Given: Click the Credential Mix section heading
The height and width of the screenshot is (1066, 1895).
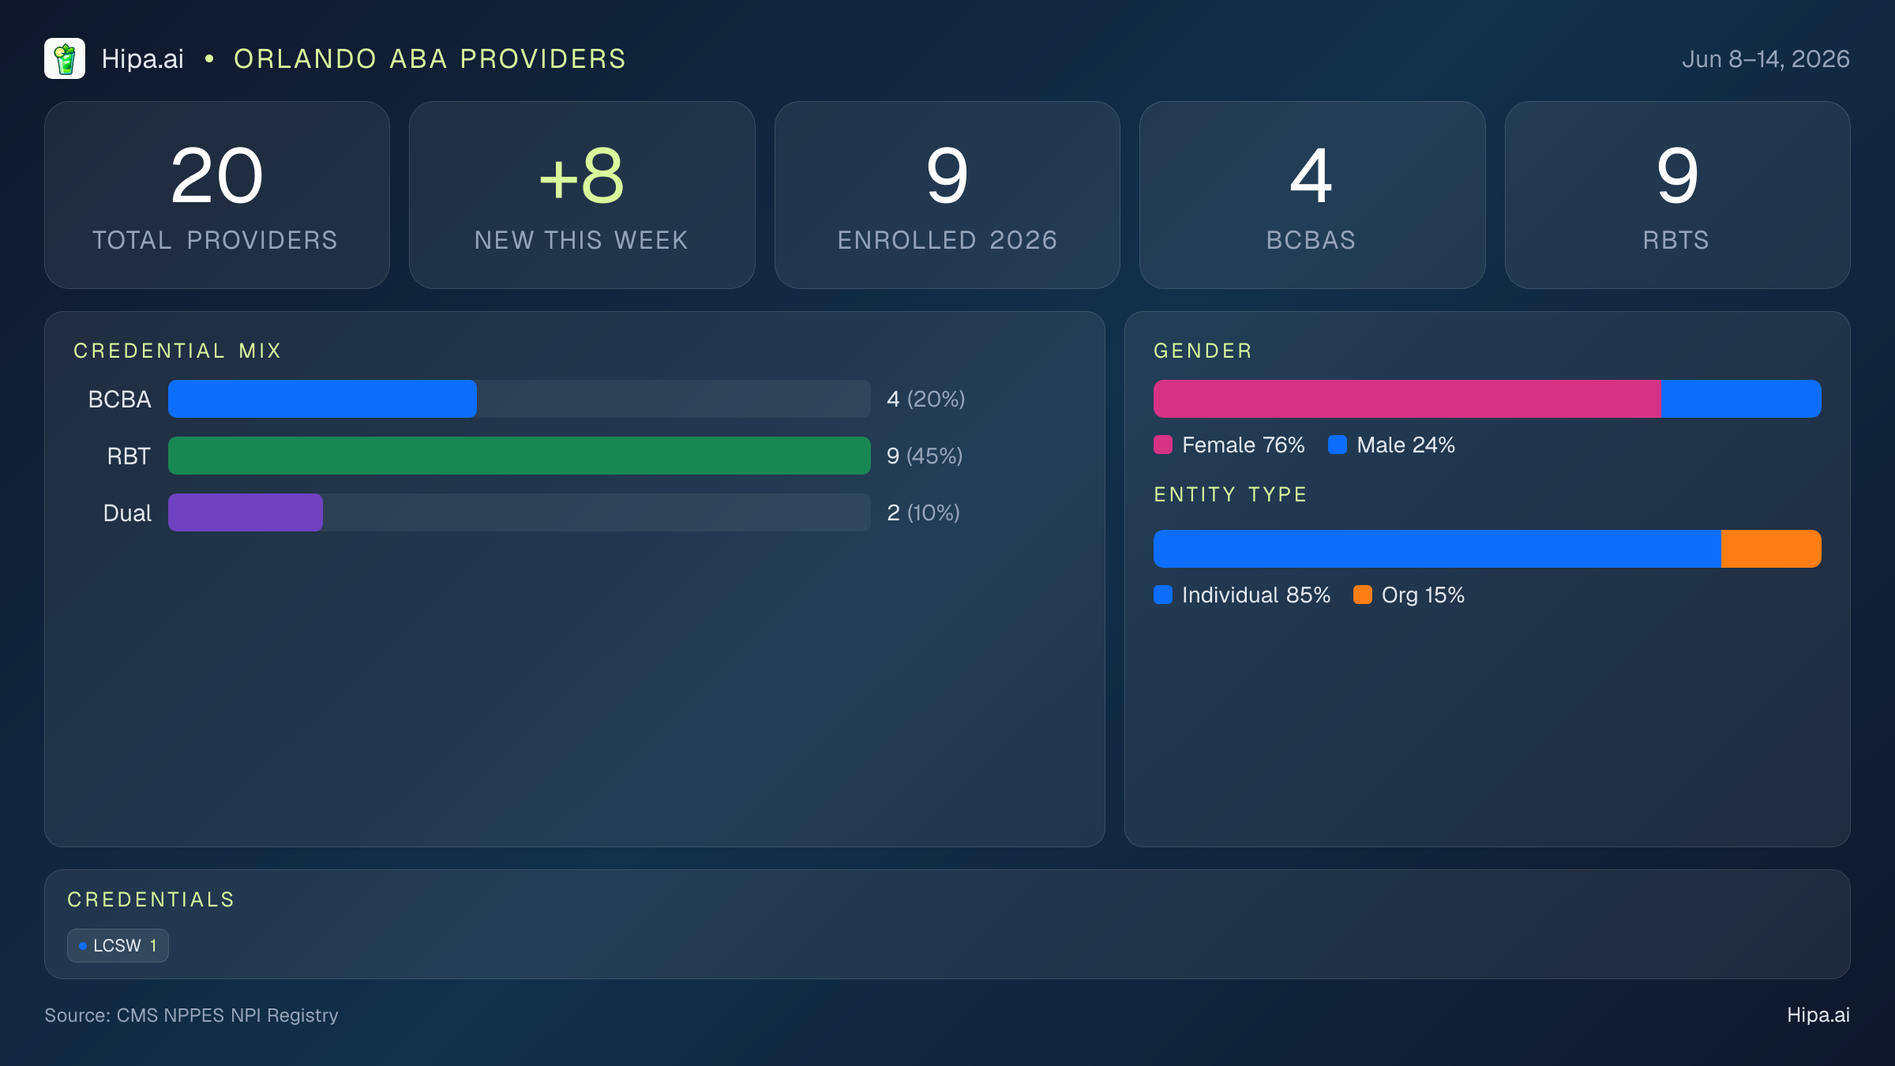Looking at the screenshot, I should (x=178, y=351).
